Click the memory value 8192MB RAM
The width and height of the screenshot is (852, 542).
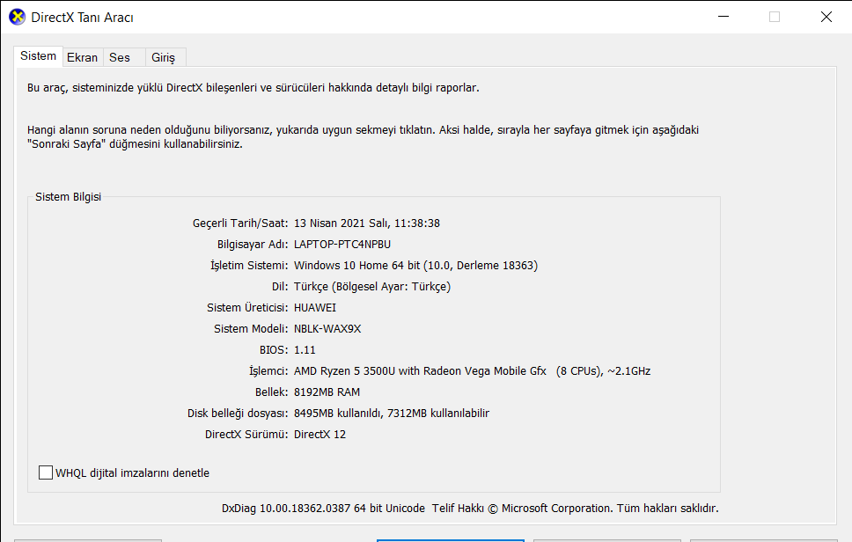(327, 392)
